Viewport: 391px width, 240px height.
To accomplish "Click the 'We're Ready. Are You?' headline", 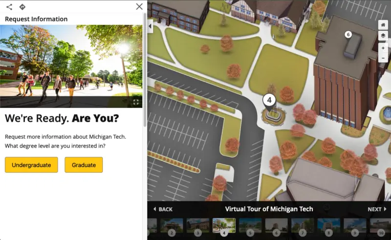I will [62, 118].
